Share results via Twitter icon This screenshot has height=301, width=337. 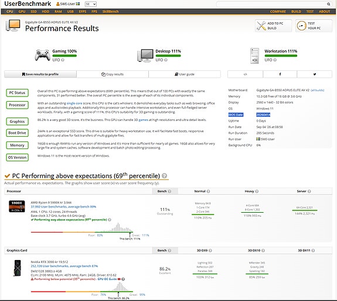pos(314,74)
